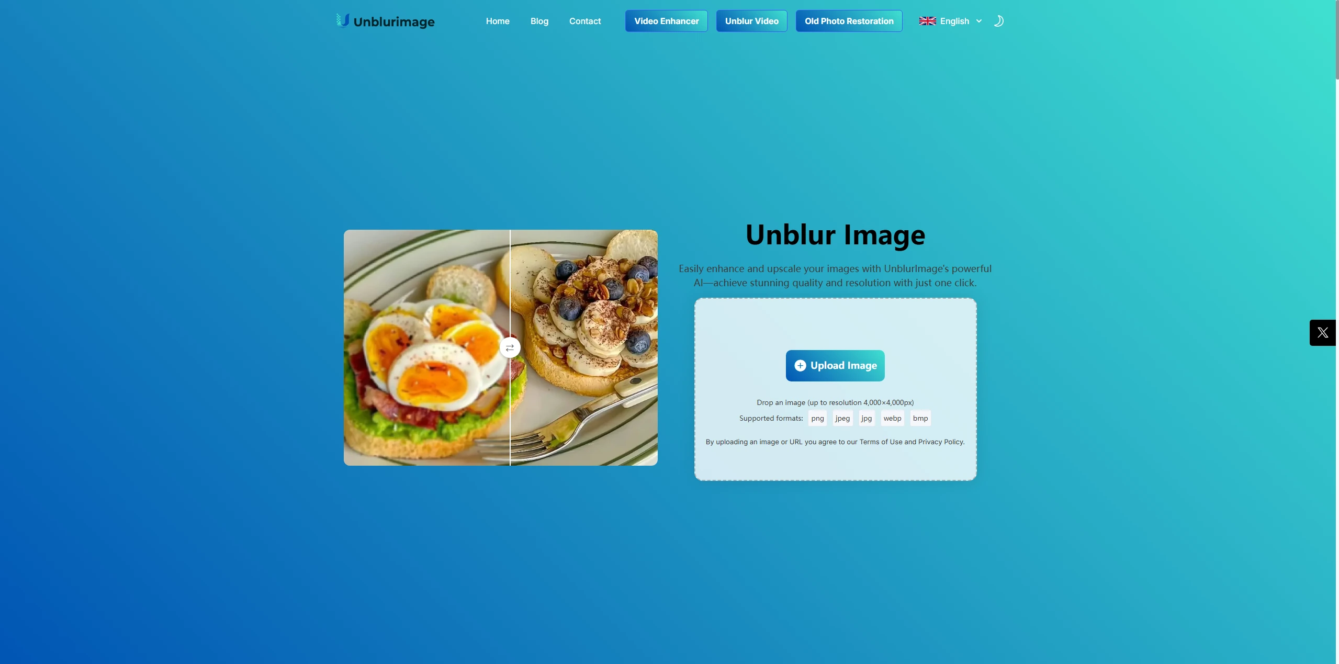Click the plus icon on Upload button

[800, 365]
